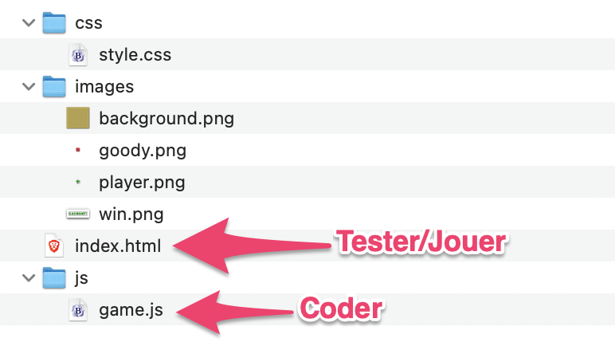Select the background.png file name
The image size is (615, 346).
(166, 119)
